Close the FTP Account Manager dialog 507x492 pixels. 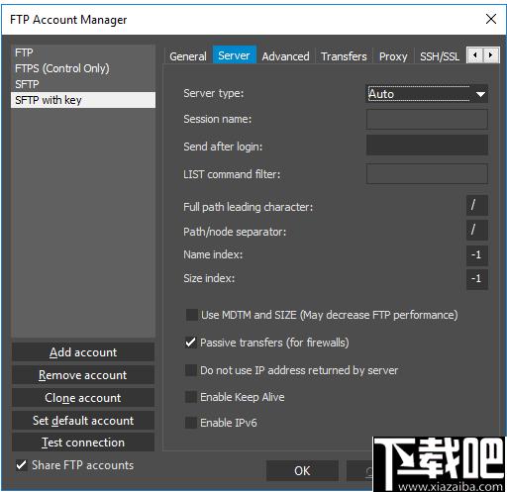click(x=491, y=19)
